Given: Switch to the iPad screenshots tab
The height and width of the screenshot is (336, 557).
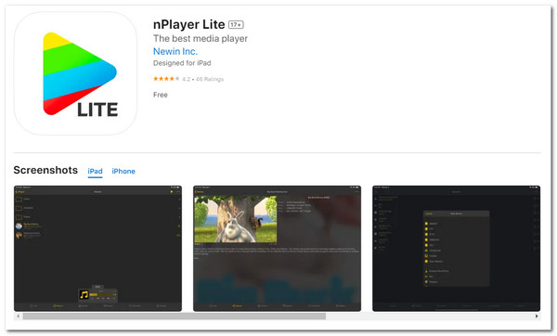Looking at the screenshot, I should click(95, 171).
